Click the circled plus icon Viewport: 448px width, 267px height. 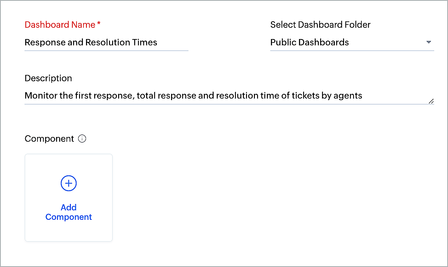point(69,183)
